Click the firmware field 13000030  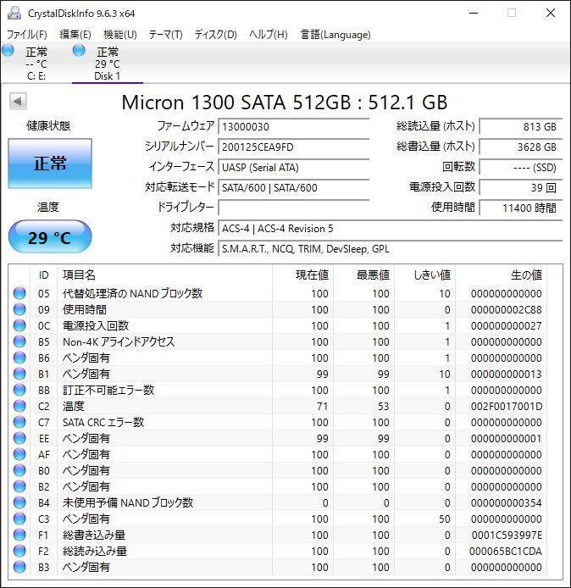pos(294,127)
